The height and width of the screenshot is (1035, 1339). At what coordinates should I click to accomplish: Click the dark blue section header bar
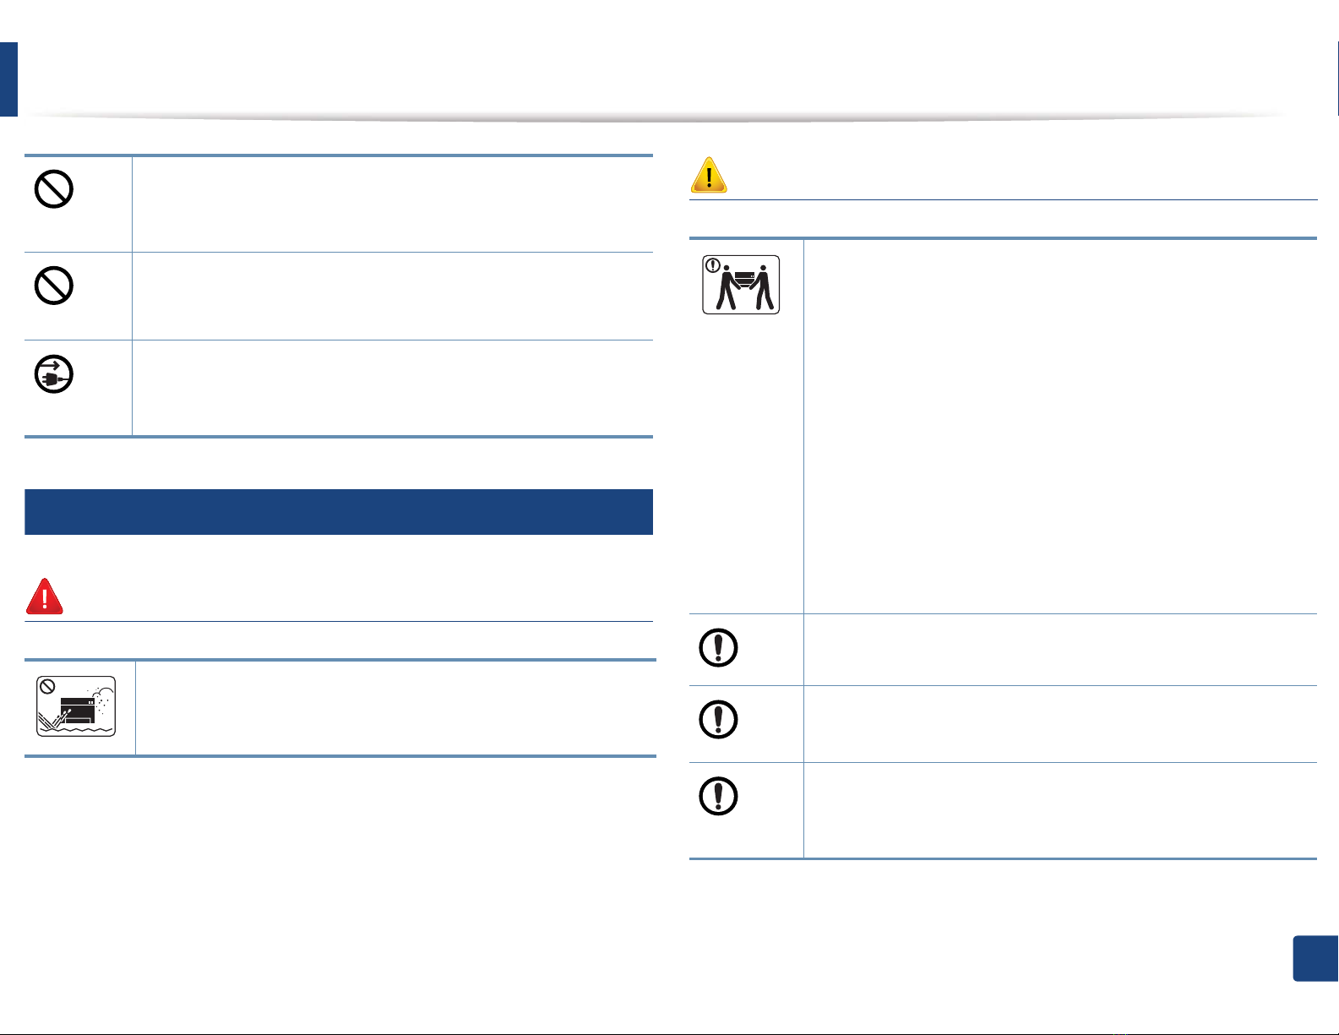pyautogui.click(x=339, y=512)
